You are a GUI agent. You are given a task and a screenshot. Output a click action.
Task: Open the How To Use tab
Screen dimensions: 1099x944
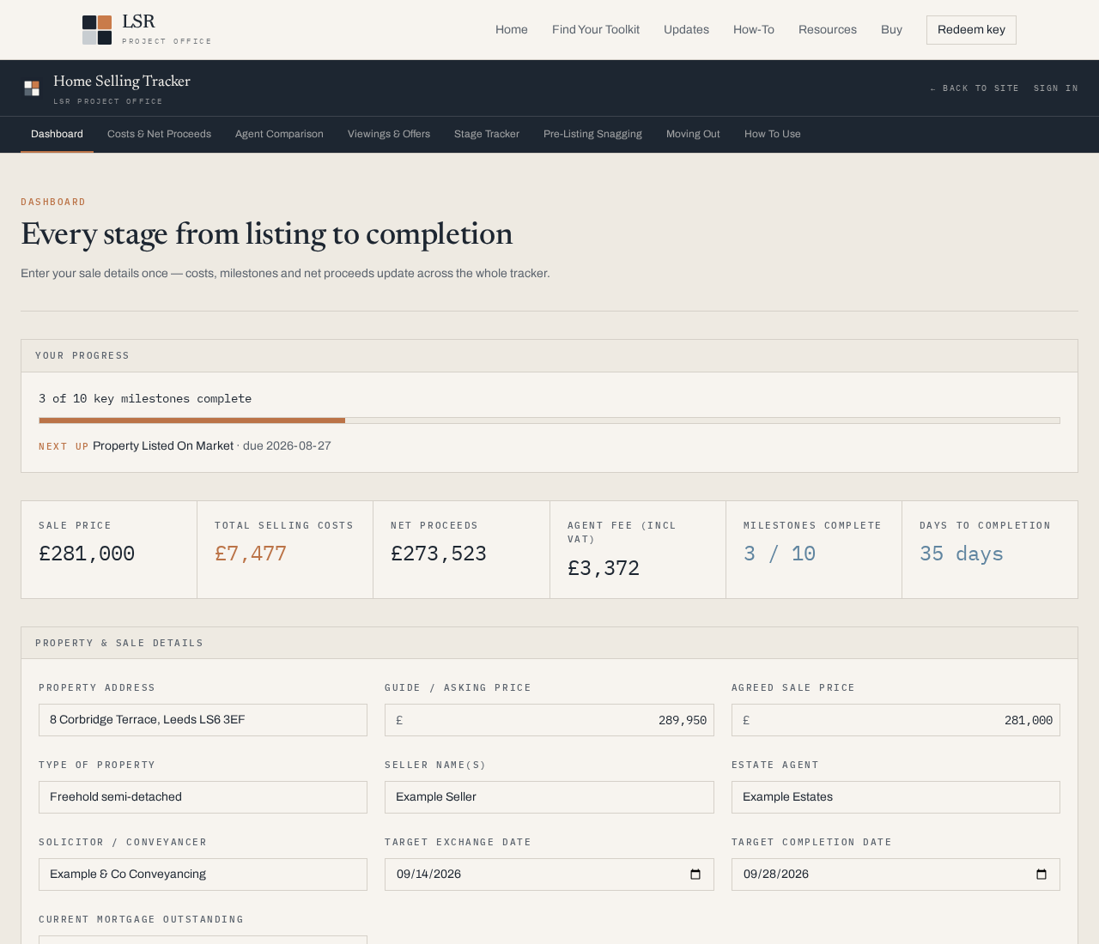773,134
